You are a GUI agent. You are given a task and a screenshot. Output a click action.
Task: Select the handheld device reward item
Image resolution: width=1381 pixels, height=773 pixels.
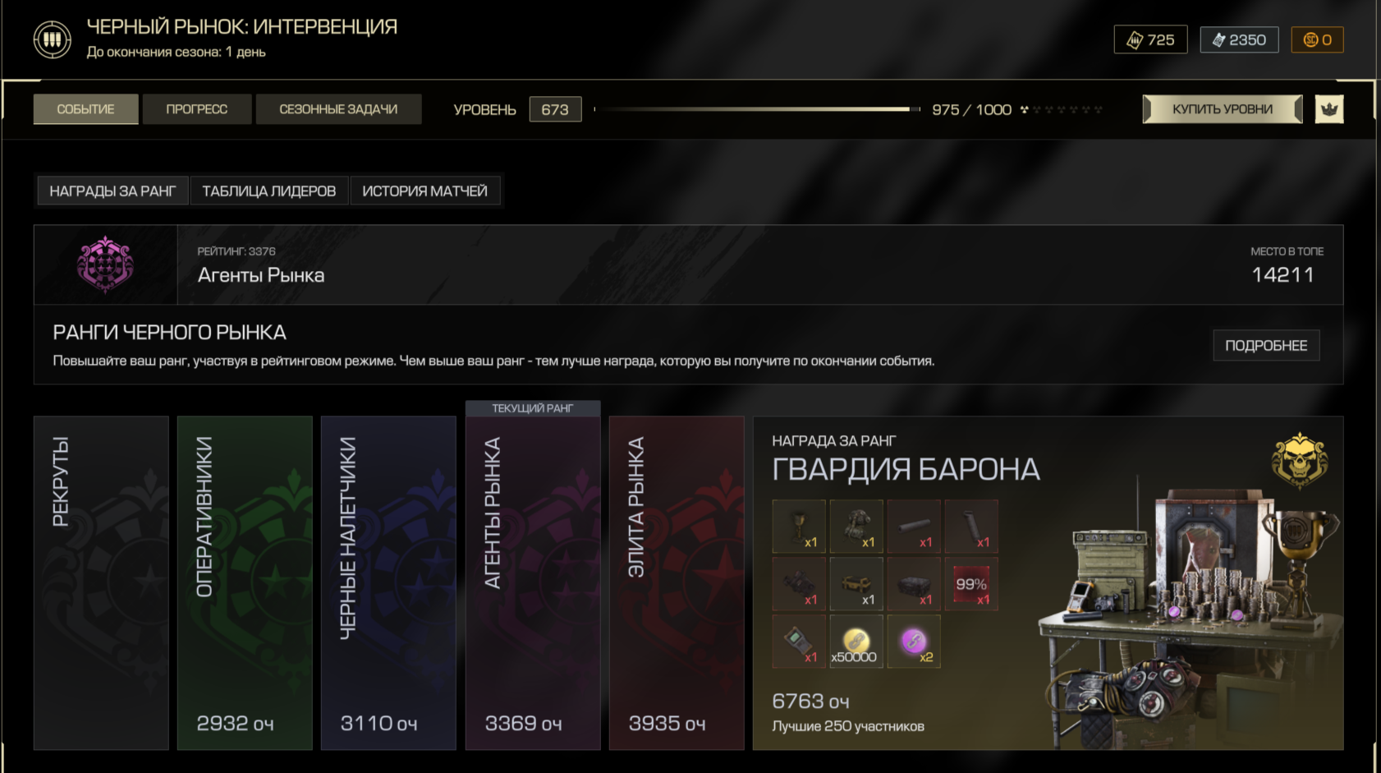point(799,641)
